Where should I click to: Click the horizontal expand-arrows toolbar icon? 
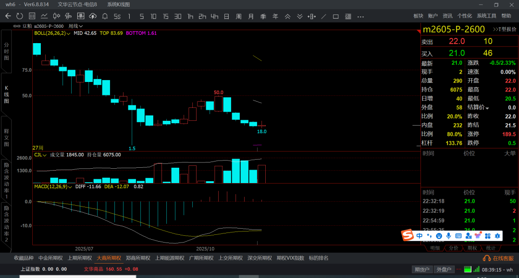pyautogui.click(x=311, y=16)
